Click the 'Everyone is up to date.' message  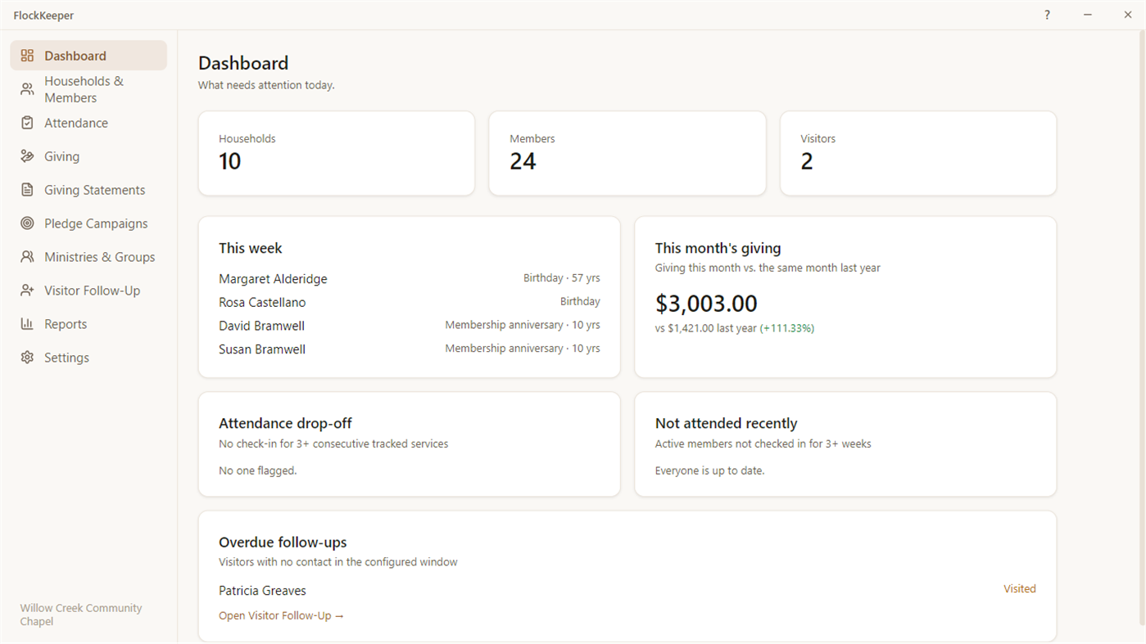(709, 471)
